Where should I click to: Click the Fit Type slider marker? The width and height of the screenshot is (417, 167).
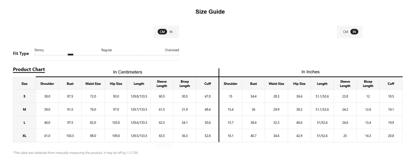(70, 54)
